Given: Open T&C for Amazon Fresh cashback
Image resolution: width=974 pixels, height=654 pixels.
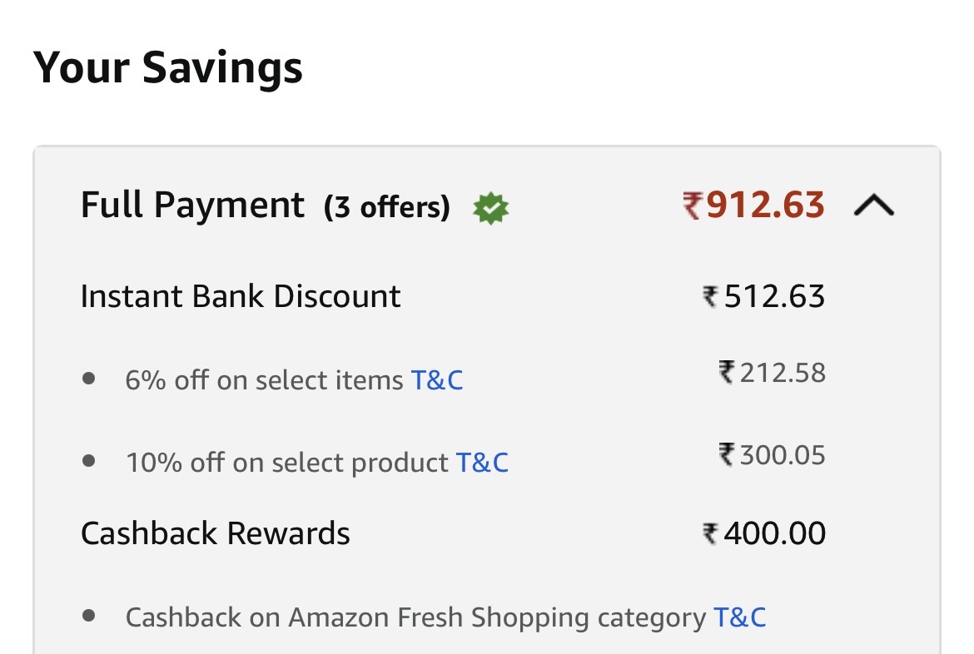Looking at the screenshot, I should pos(739,617).
